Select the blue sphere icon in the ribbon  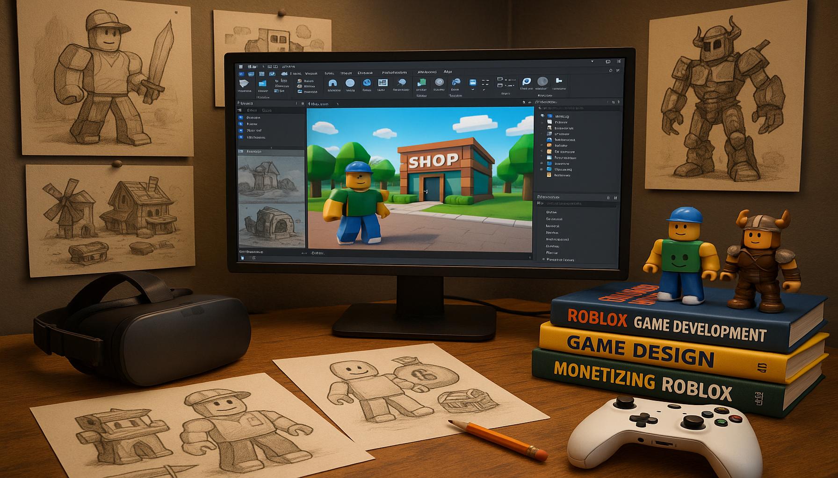click(350, 83)
